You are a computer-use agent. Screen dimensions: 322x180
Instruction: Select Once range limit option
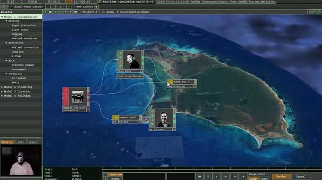[x=264, y=178]
